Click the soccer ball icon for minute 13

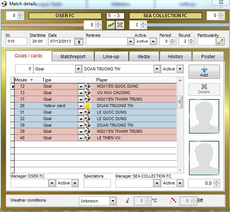pos(87,93)
